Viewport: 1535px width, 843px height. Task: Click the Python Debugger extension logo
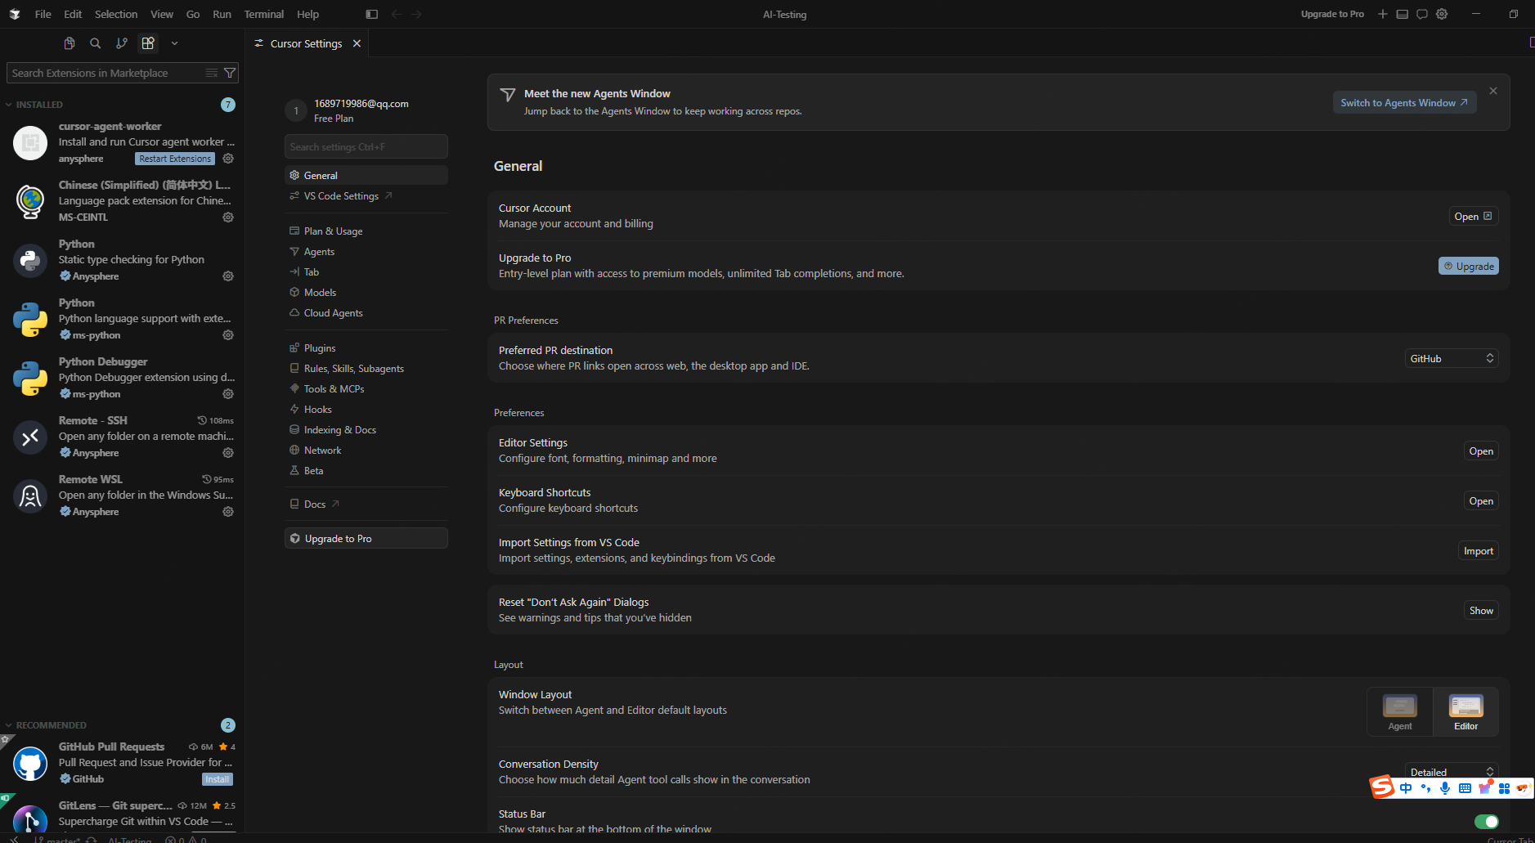[x=30, y=379]
